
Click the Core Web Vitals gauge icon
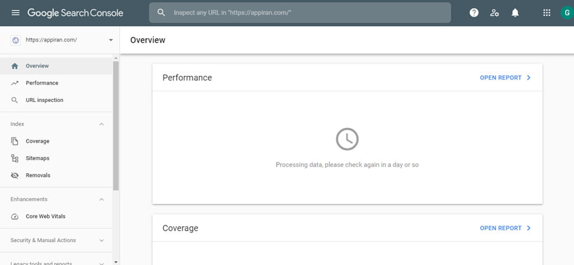click(15, 217)
